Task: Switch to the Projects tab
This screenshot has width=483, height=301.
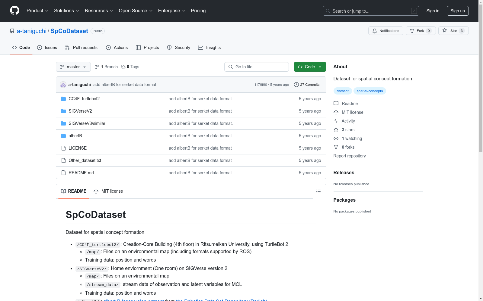Action: [x=147, y=48]
